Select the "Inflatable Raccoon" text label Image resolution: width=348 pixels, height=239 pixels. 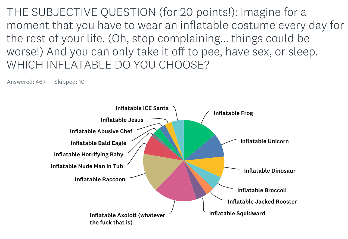pyautogui.click(x=100, y=179)
